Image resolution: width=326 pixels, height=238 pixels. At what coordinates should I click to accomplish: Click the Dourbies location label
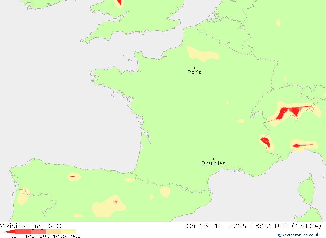point(214,163)
